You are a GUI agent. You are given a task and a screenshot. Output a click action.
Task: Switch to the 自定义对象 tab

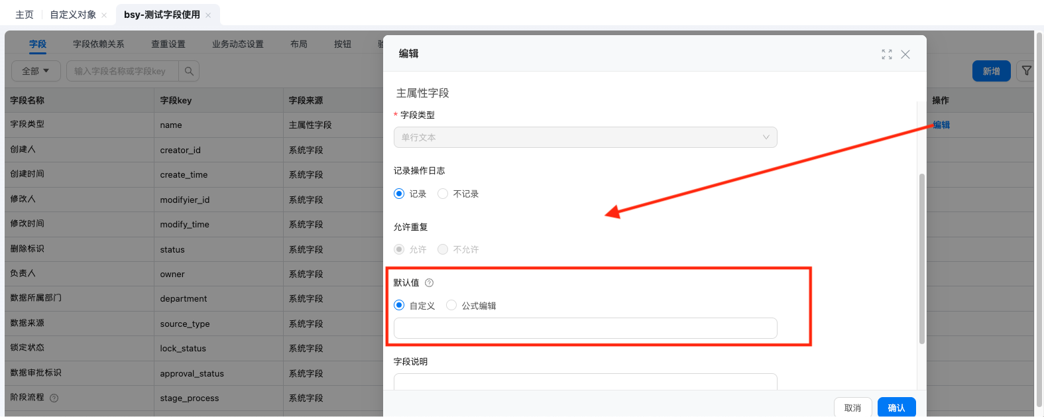(73, 15)
